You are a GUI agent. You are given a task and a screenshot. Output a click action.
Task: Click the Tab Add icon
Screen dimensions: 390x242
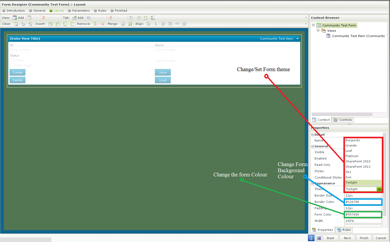[x=74, y=18]
